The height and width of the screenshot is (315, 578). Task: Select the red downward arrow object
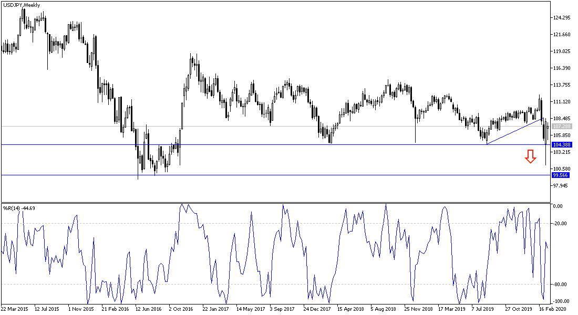[x=531, y=156]
